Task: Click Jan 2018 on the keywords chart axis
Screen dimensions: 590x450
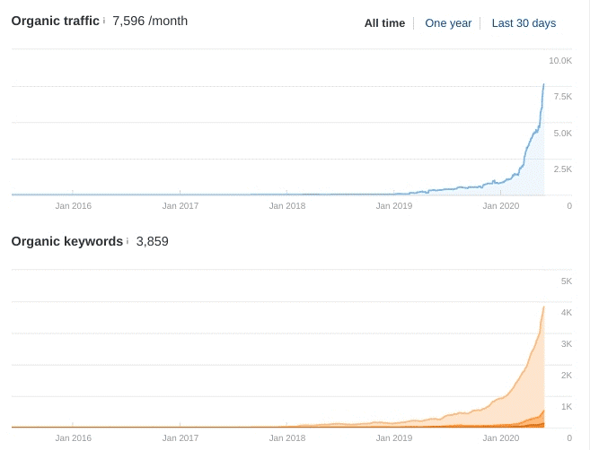Action: (287, 438)
